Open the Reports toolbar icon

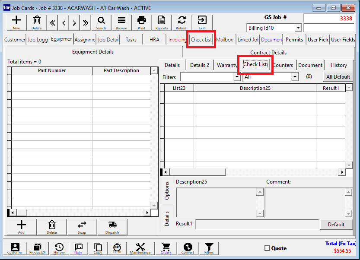162,22
